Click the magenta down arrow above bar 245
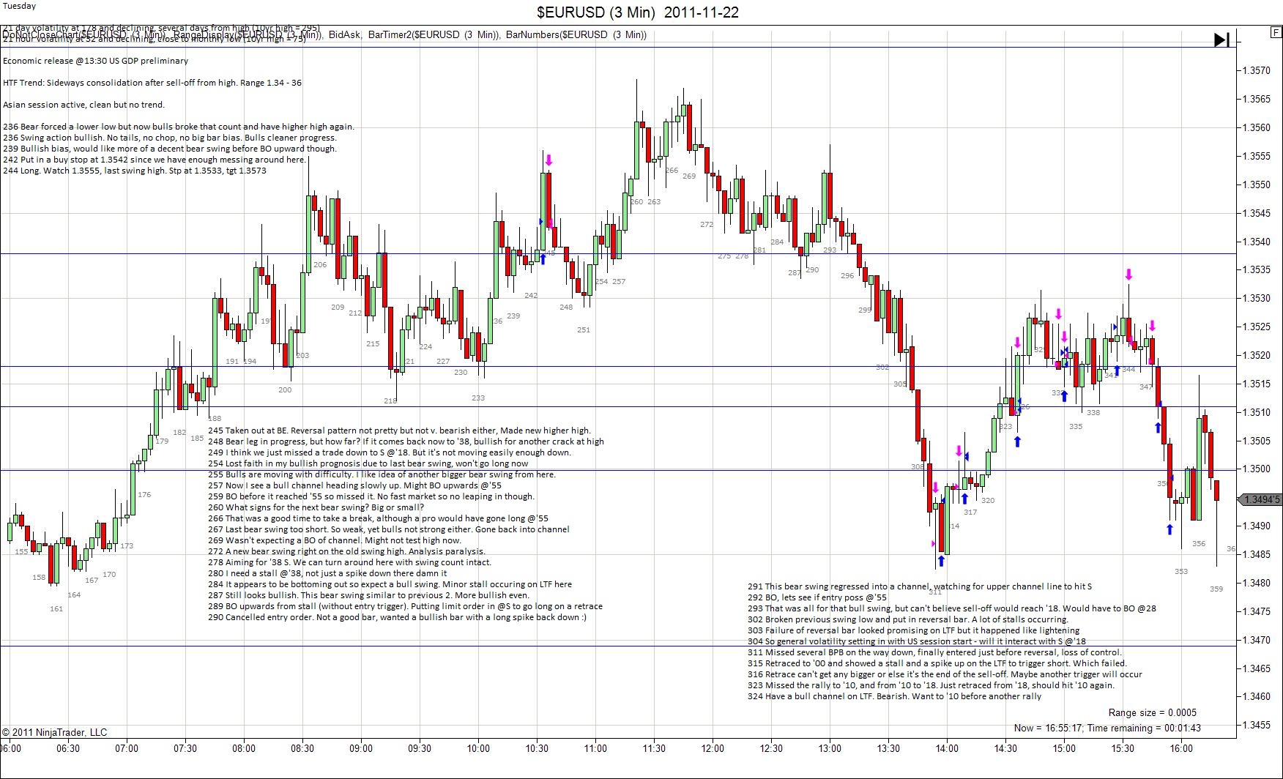 (548, 160)
